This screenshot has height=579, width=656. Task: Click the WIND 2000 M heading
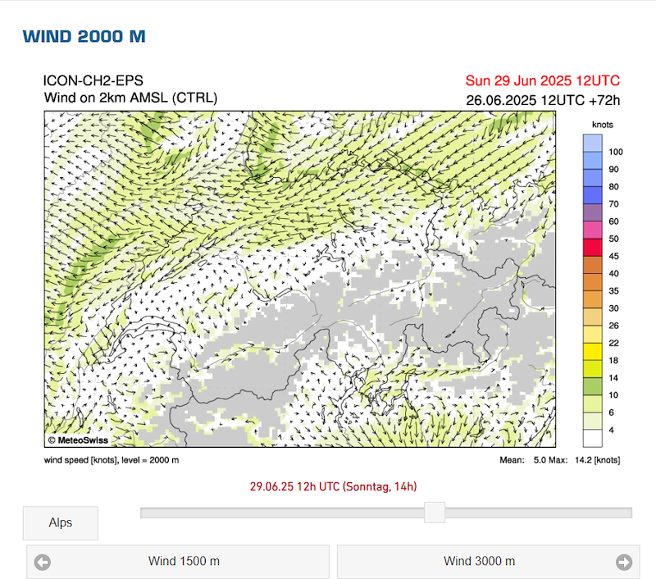point(84,36)
